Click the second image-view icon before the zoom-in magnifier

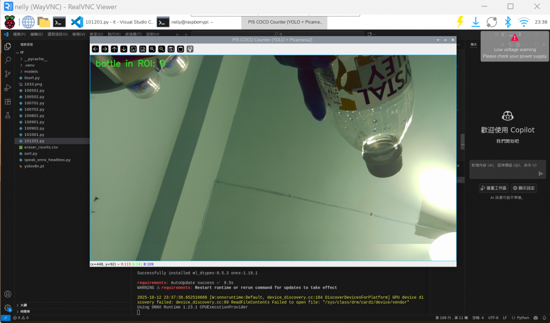pyautogui.click(x=143, y=49)
